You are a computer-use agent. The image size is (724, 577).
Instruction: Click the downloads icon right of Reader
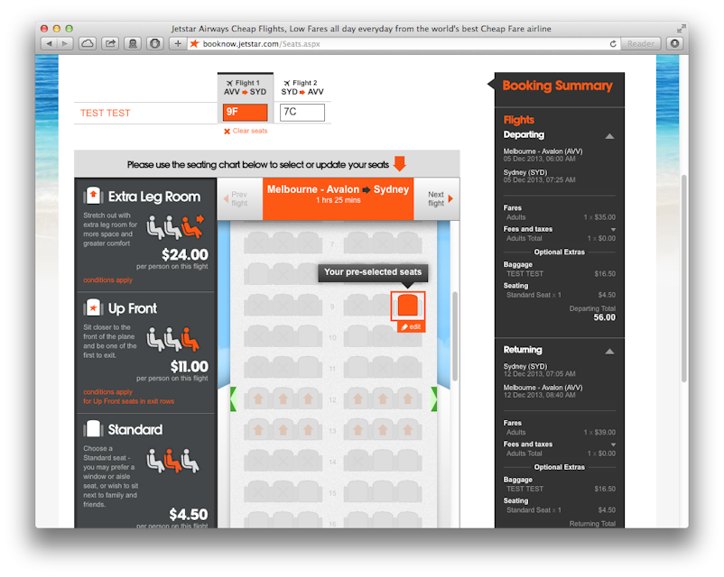coord(674,44)
